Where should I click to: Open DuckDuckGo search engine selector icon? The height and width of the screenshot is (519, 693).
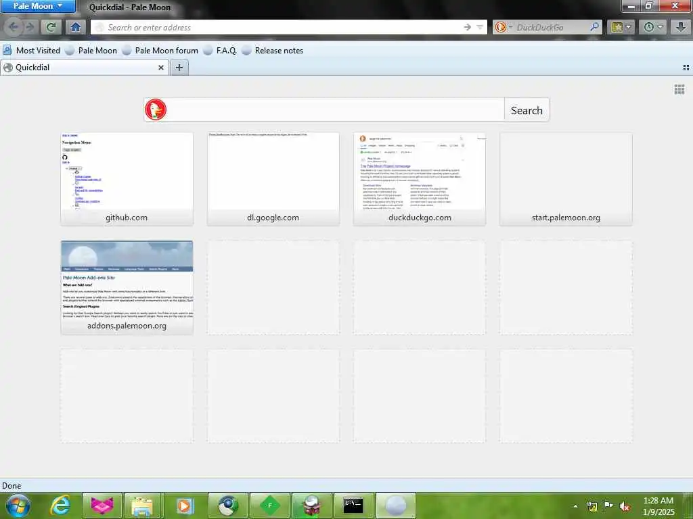pyautogui.click(x=503, y=27)
